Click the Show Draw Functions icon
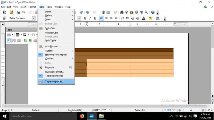Screen dimensions: 214x120 tap(115, 12)
